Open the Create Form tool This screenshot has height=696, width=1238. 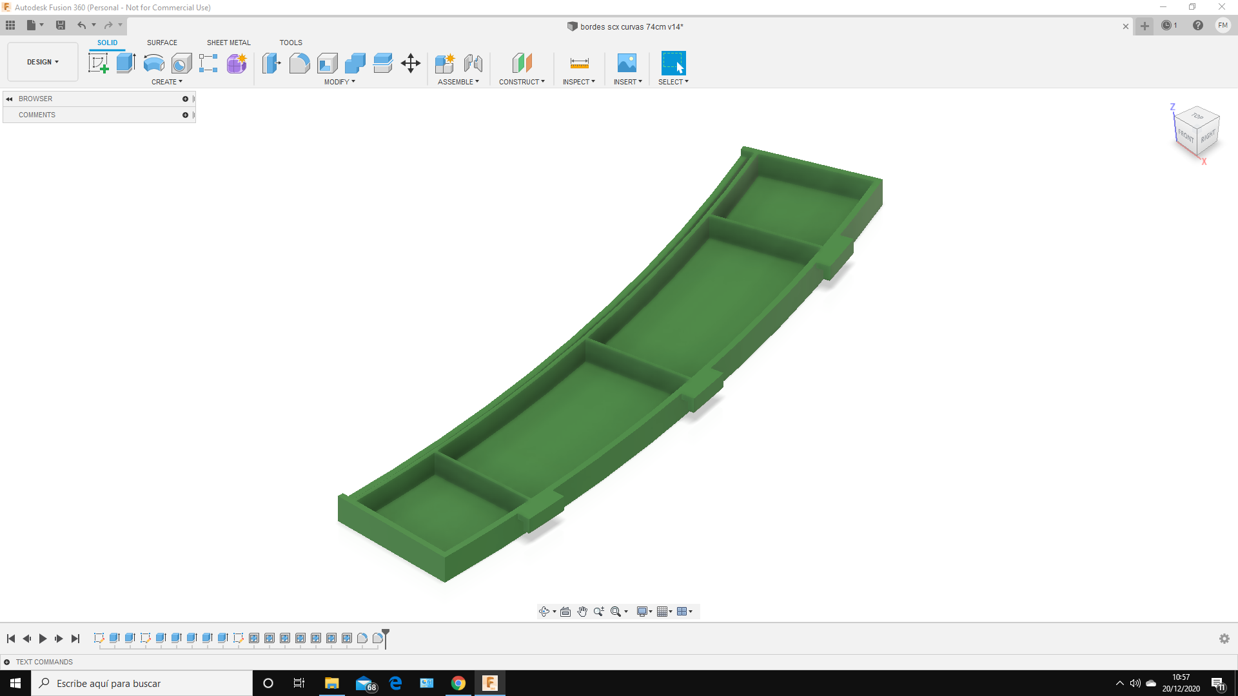click(237, 64)
